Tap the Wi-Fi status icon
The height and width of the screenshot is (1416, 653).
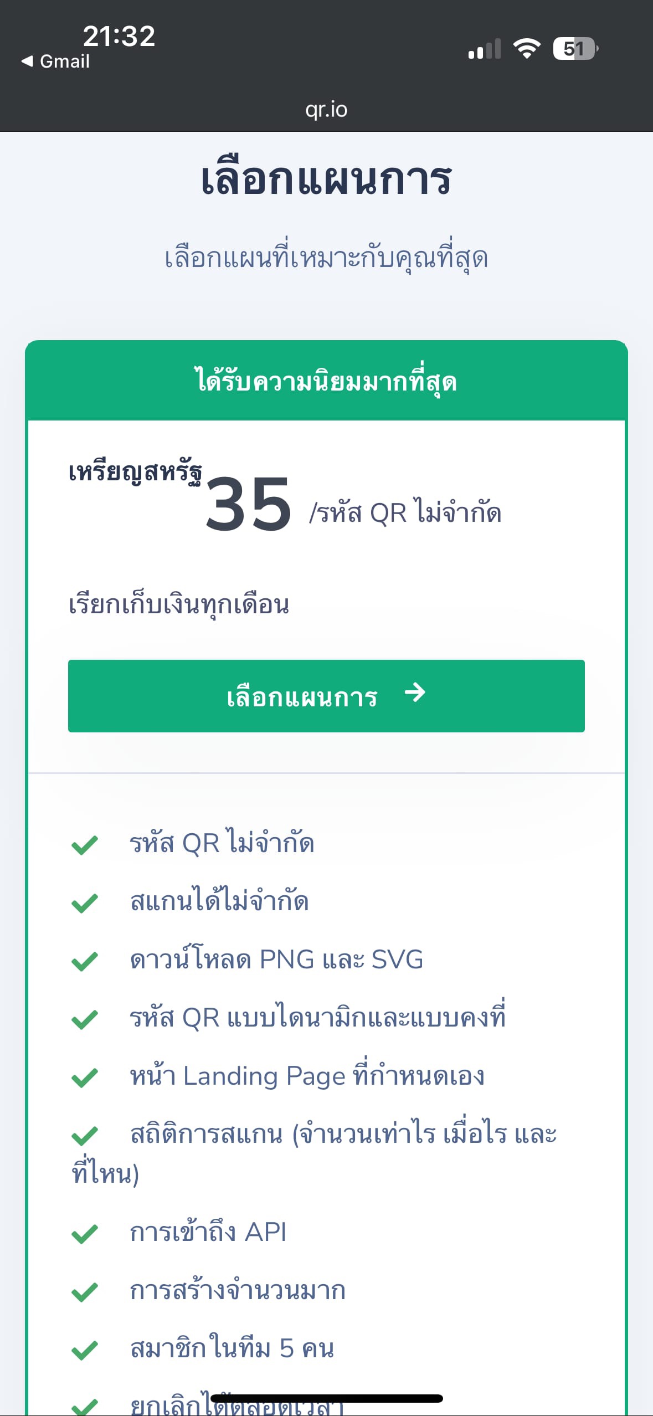(x=527, y=49)
